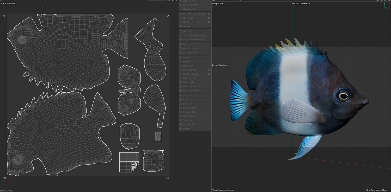Choose Fit Canvas to UV
Image resolution: width=391 pixels, height=192 pixels.
pyautogui.click(x=195, y=53)
